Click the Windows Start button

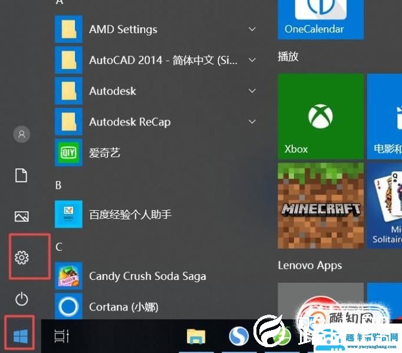point(20,336)
